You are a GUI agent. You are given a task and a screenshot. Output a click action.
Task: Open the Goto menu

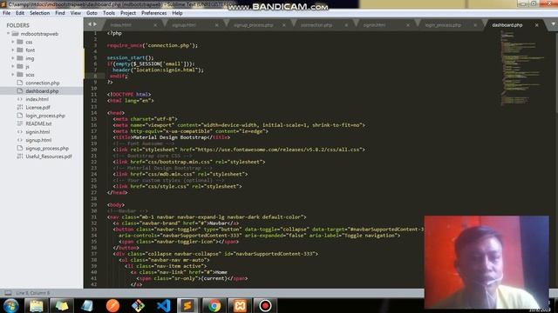92,13
